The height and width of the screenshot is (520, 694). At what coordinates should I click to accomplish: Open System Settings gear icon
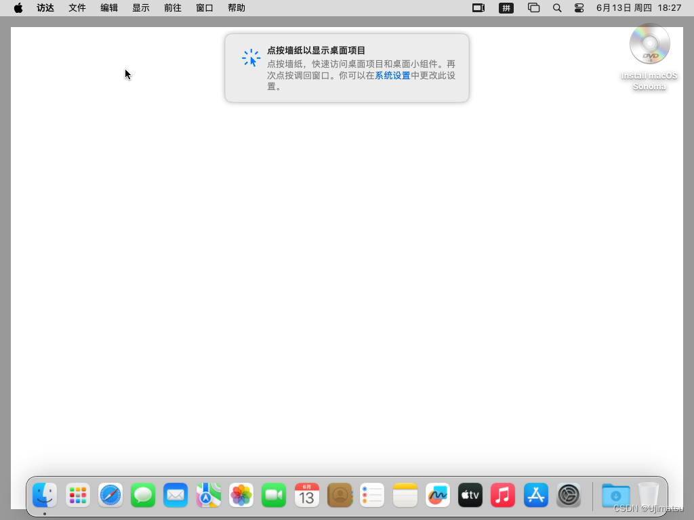(x=569, y=495)
